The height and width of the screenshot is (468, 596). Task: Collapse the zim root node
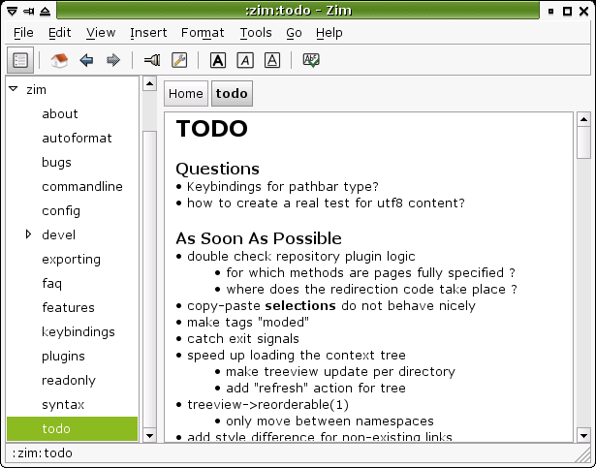coord(13,89)
